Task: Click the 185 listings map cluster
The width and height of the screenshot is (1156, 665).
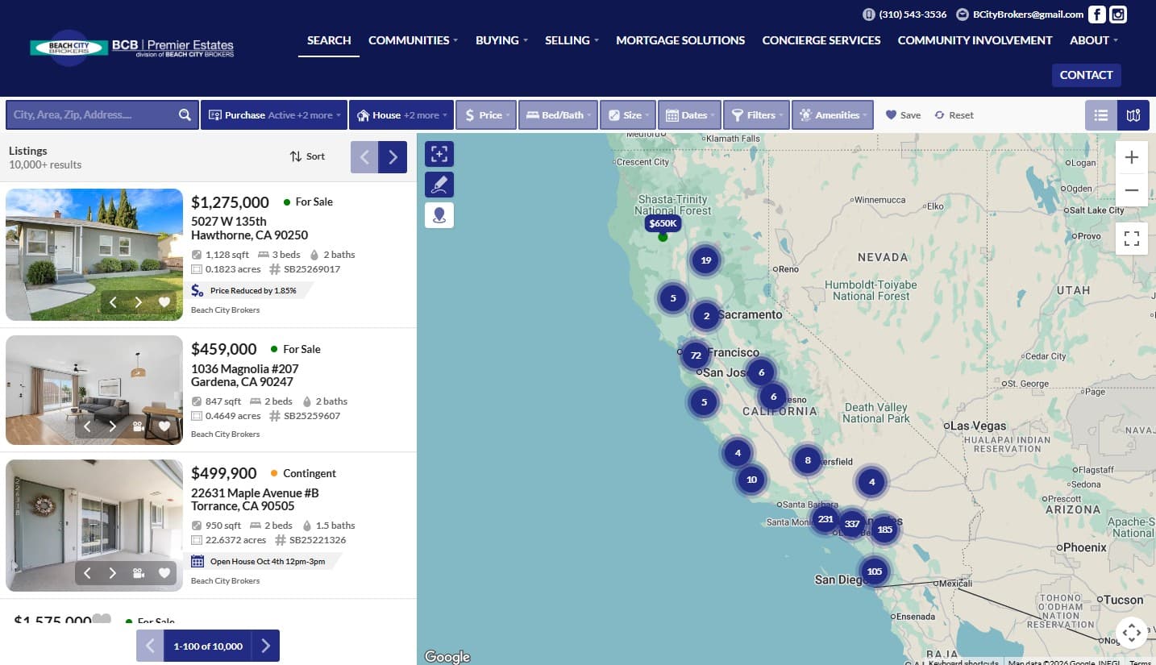Action: point(884,530)
